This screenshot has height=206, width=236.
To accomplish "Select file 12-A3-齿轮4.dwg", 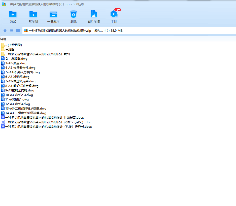I will [18, 104].
